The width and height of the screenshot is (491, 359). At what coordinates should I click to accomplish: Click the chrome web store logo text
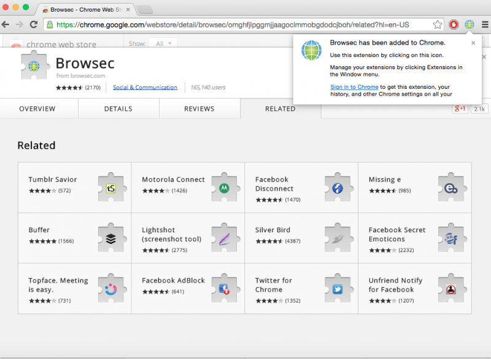(61, 44)
